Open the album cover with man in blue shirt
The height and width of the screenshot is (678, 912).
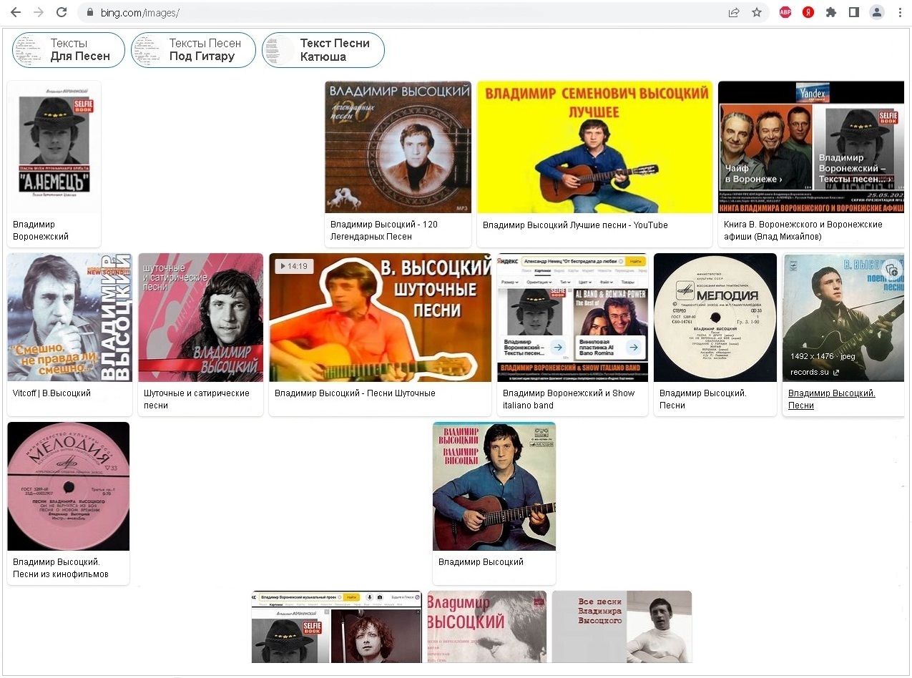[x=494, y=486]
